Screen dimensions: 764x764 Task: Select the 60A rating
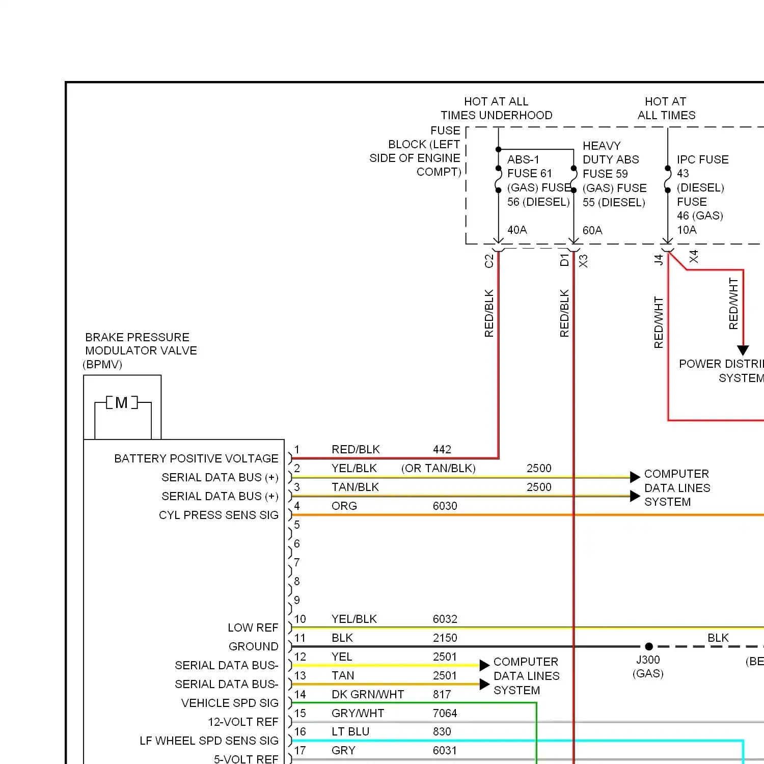click(x=592, y=230)
